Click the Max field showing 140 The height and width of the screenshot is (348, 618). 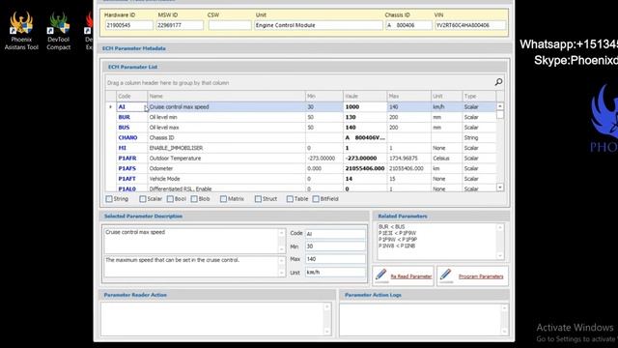coord(335,259)
